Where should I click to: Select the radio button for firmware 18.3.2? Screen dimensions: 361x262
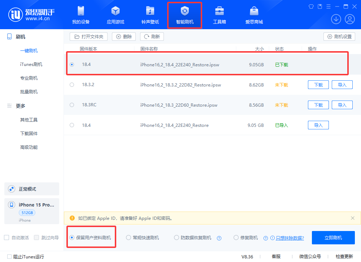coord(71,85)
